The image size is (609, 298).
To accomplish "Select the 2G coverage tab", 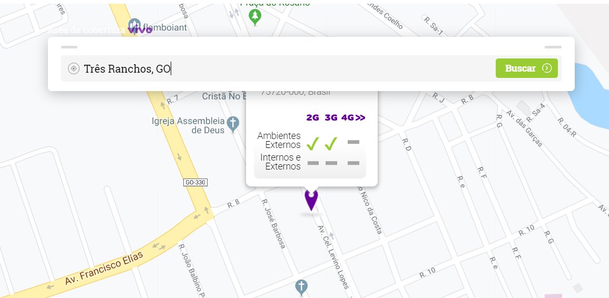I will click(x=313, y=117).
